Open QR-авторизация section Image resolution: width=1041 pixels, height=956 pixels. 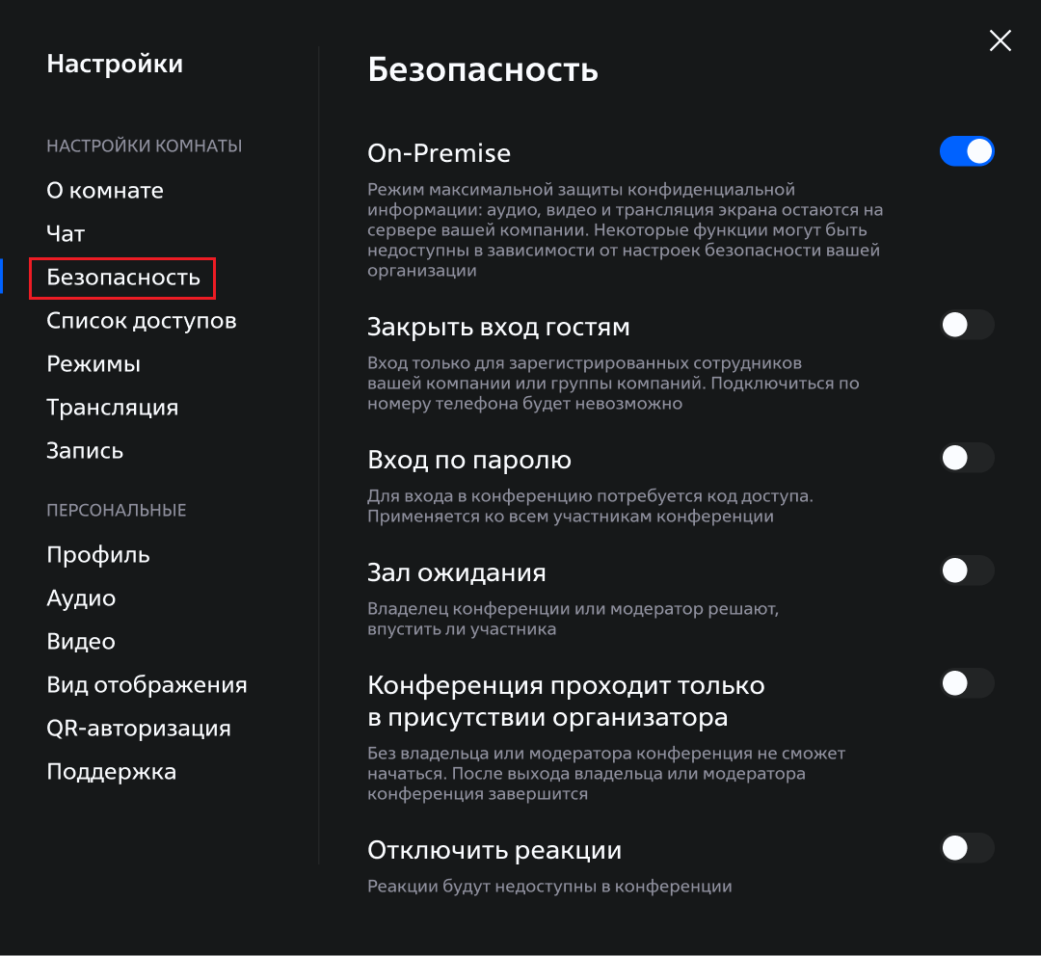[139, 729]
